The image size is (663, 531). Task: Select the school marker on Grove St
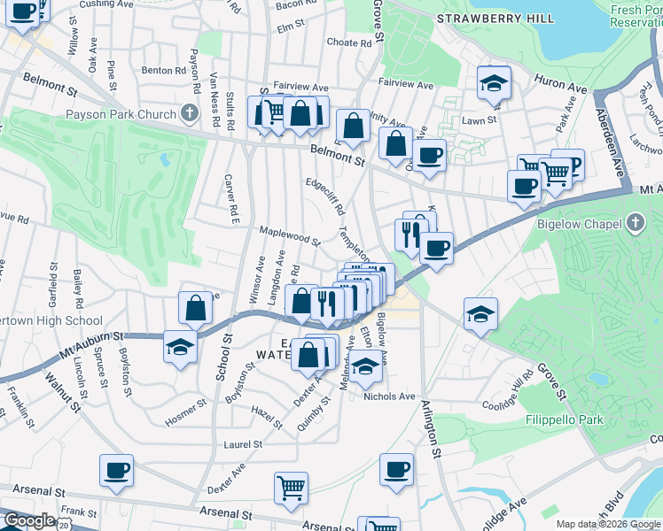(480, 315)
